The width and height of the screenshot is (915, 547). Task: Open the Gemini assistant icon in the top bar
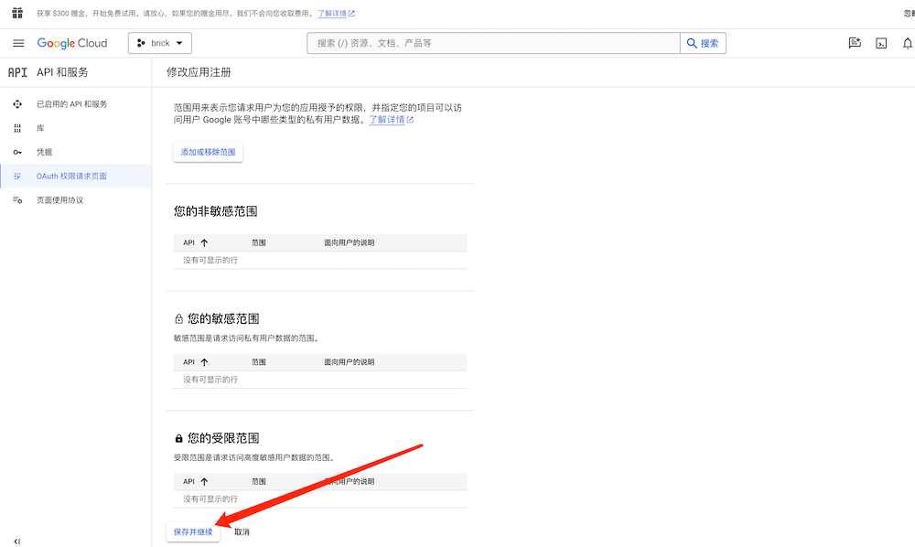pos(855,43)
